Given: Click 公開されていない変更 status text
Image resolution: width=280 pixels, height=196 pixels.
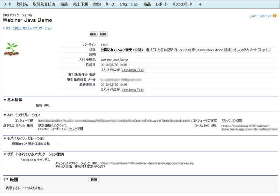Looking at the screenshot, I should (x=116, y=50).
